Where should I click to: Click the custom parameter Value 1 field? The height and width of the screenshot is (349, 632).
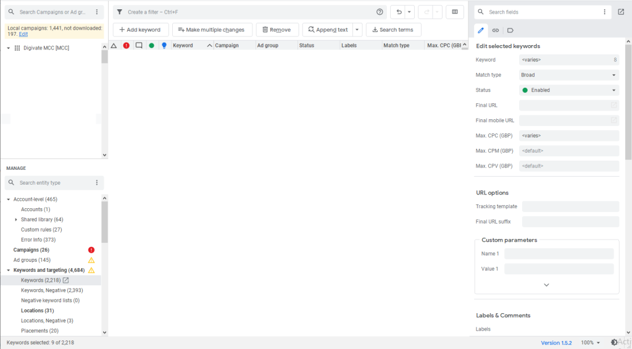(559, 269)
